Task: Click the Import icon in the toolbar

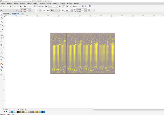Action: (x=39, y=6)
